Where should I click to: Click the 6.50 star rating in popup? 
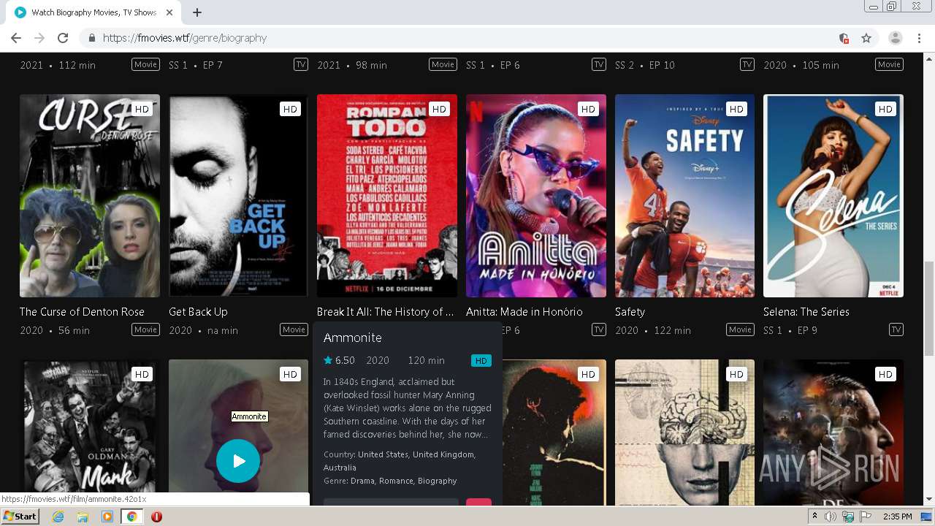pos(339,360)
